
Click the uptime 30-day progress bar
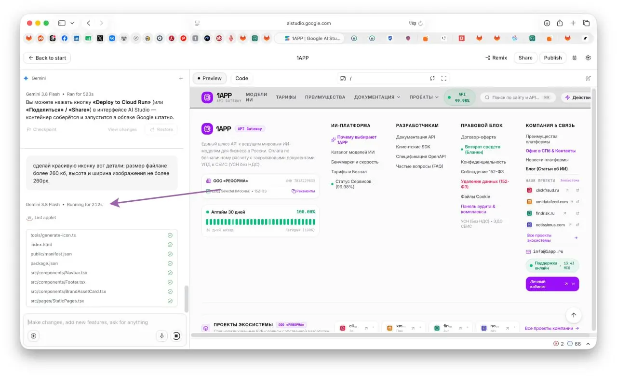tap(261, 222)
